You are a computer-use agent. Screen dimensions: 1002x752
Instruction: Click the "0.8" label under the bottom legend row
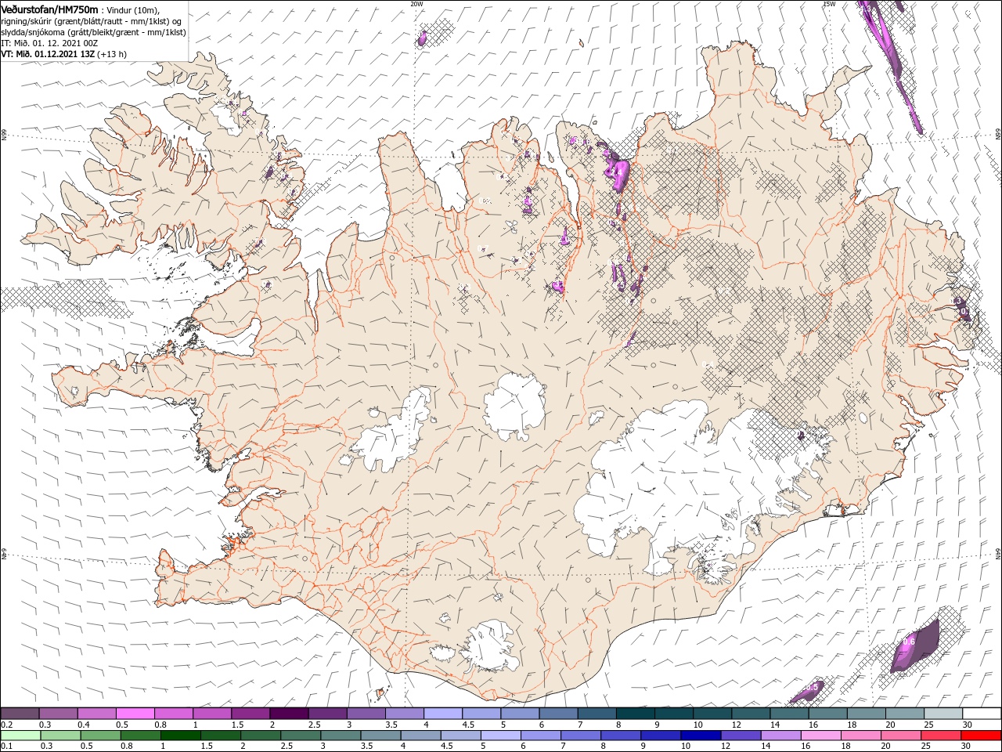click(x=127, y=746)
